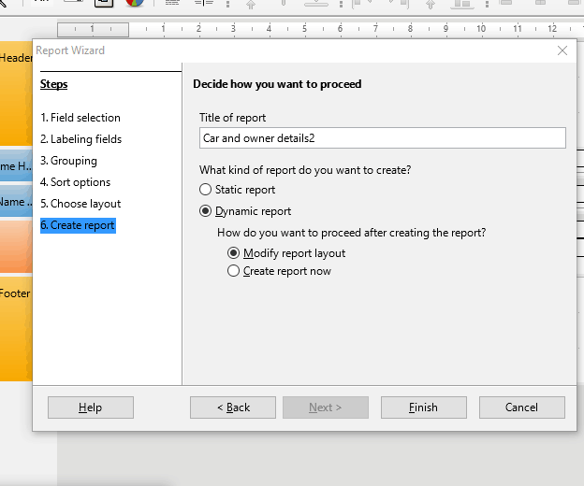The width and height of the screenshot is (584, 486).
Task: Click 'How do you want to proceed' text
Action: pos(352,233)
